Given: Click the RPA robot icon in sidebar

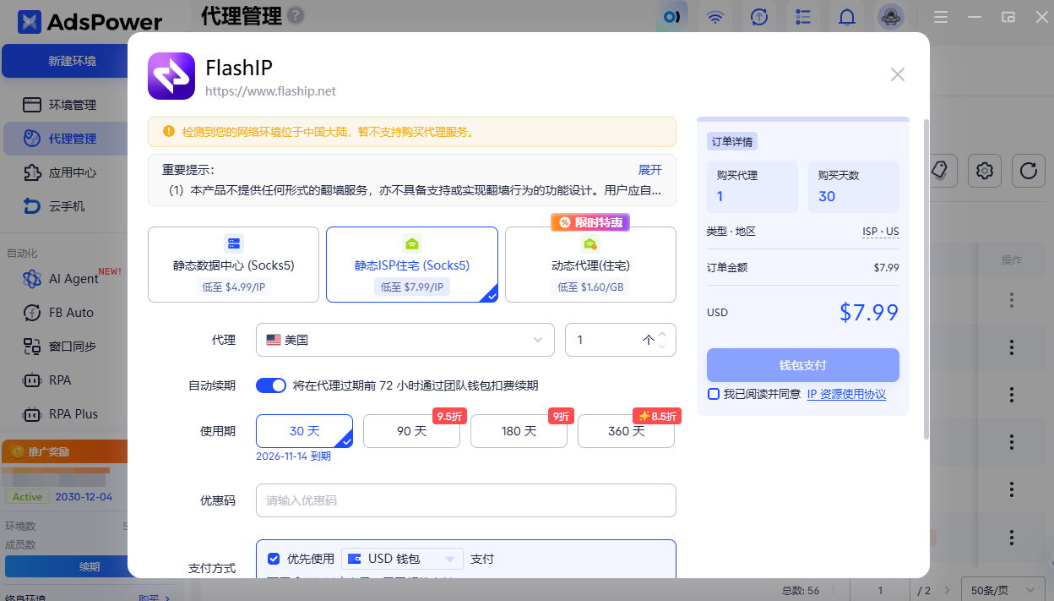Looking at the screenshot, I should (32, 380).
